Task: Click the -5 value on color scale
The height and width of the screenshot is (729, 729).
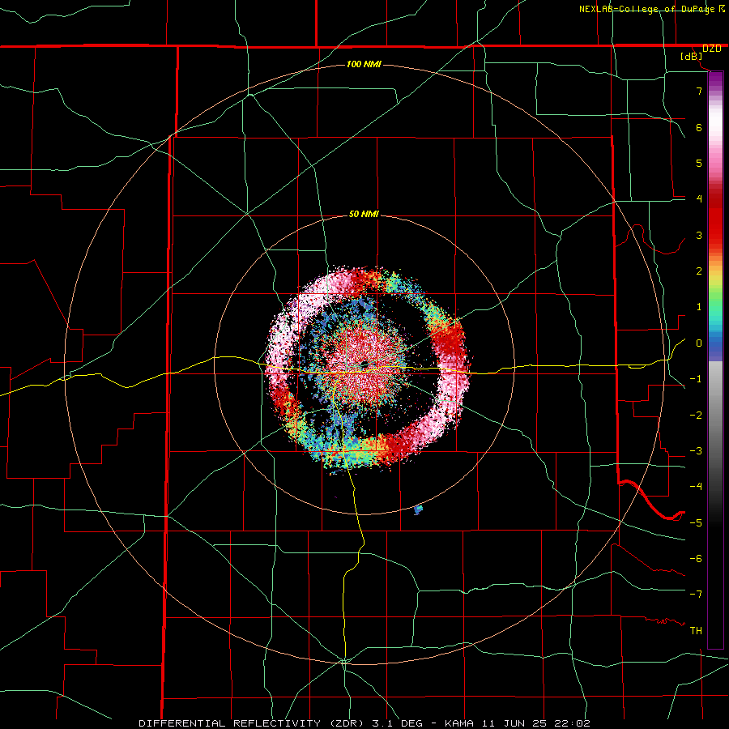Action: (696, 522)
